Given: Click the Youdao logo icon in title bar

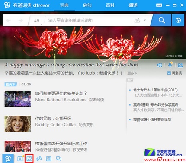Looking at the screenshot, I should click(x=7, y=5).
